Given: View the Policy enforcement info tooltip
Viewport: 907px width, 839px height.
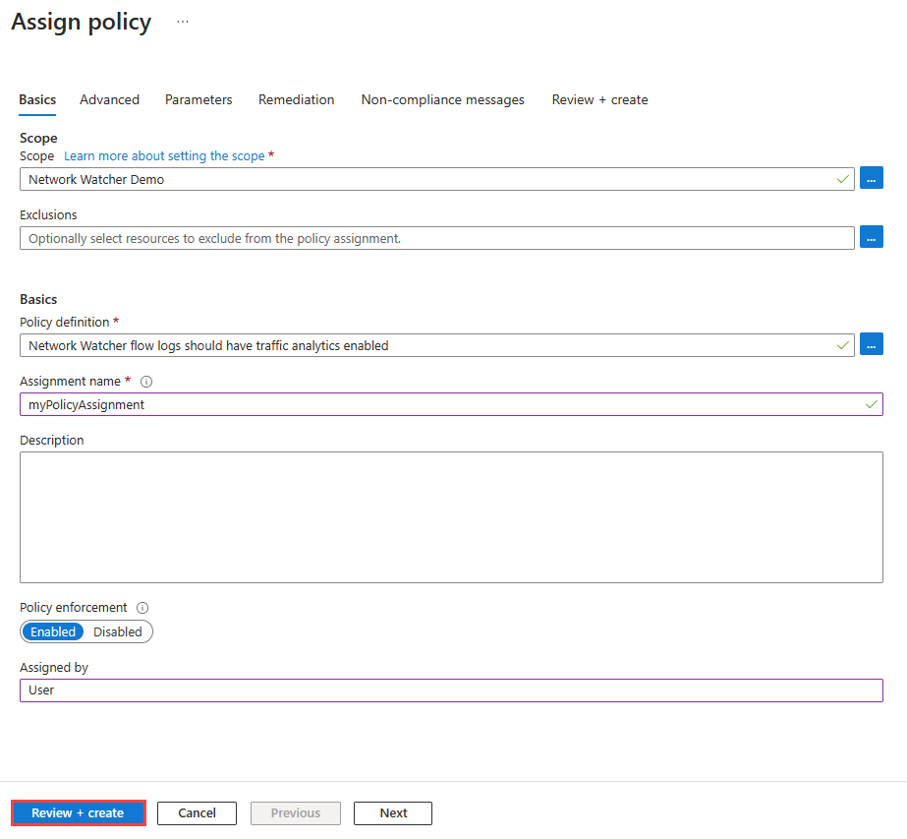Looking at the screenshot, I should (143, 607).
